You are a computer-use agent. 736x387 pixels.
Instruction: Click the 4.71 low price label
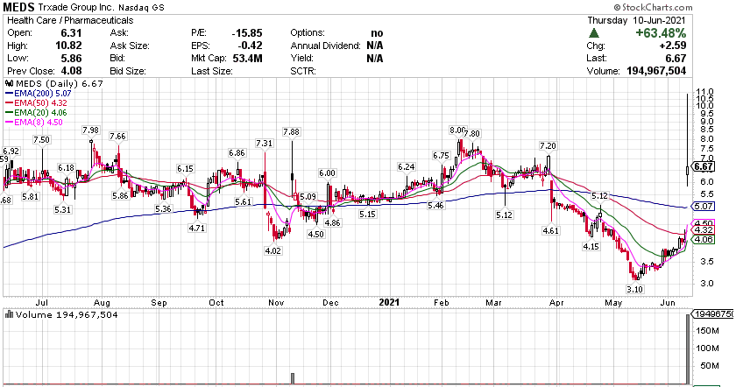(x=196, y=229)
